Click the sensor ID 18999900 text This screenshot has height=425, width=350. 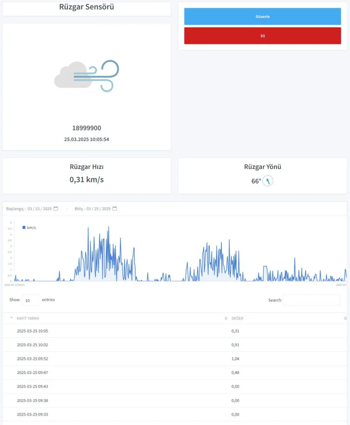[87, 128]
